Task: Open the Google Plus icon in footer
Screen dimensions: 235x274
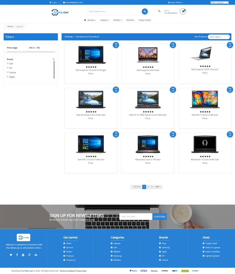Action: coord(29,255)
